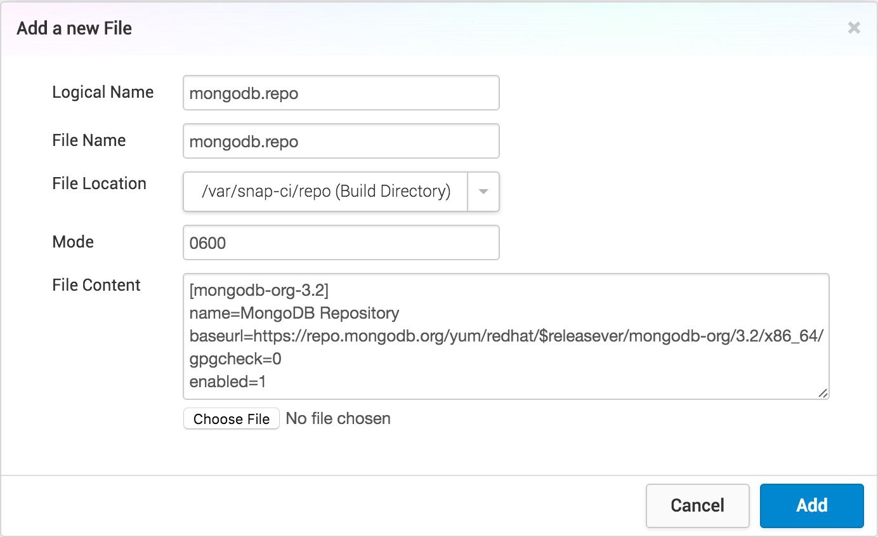Click the Logical Name label
The height and width of the screenshot is (537, 878).
coord(103,93)
